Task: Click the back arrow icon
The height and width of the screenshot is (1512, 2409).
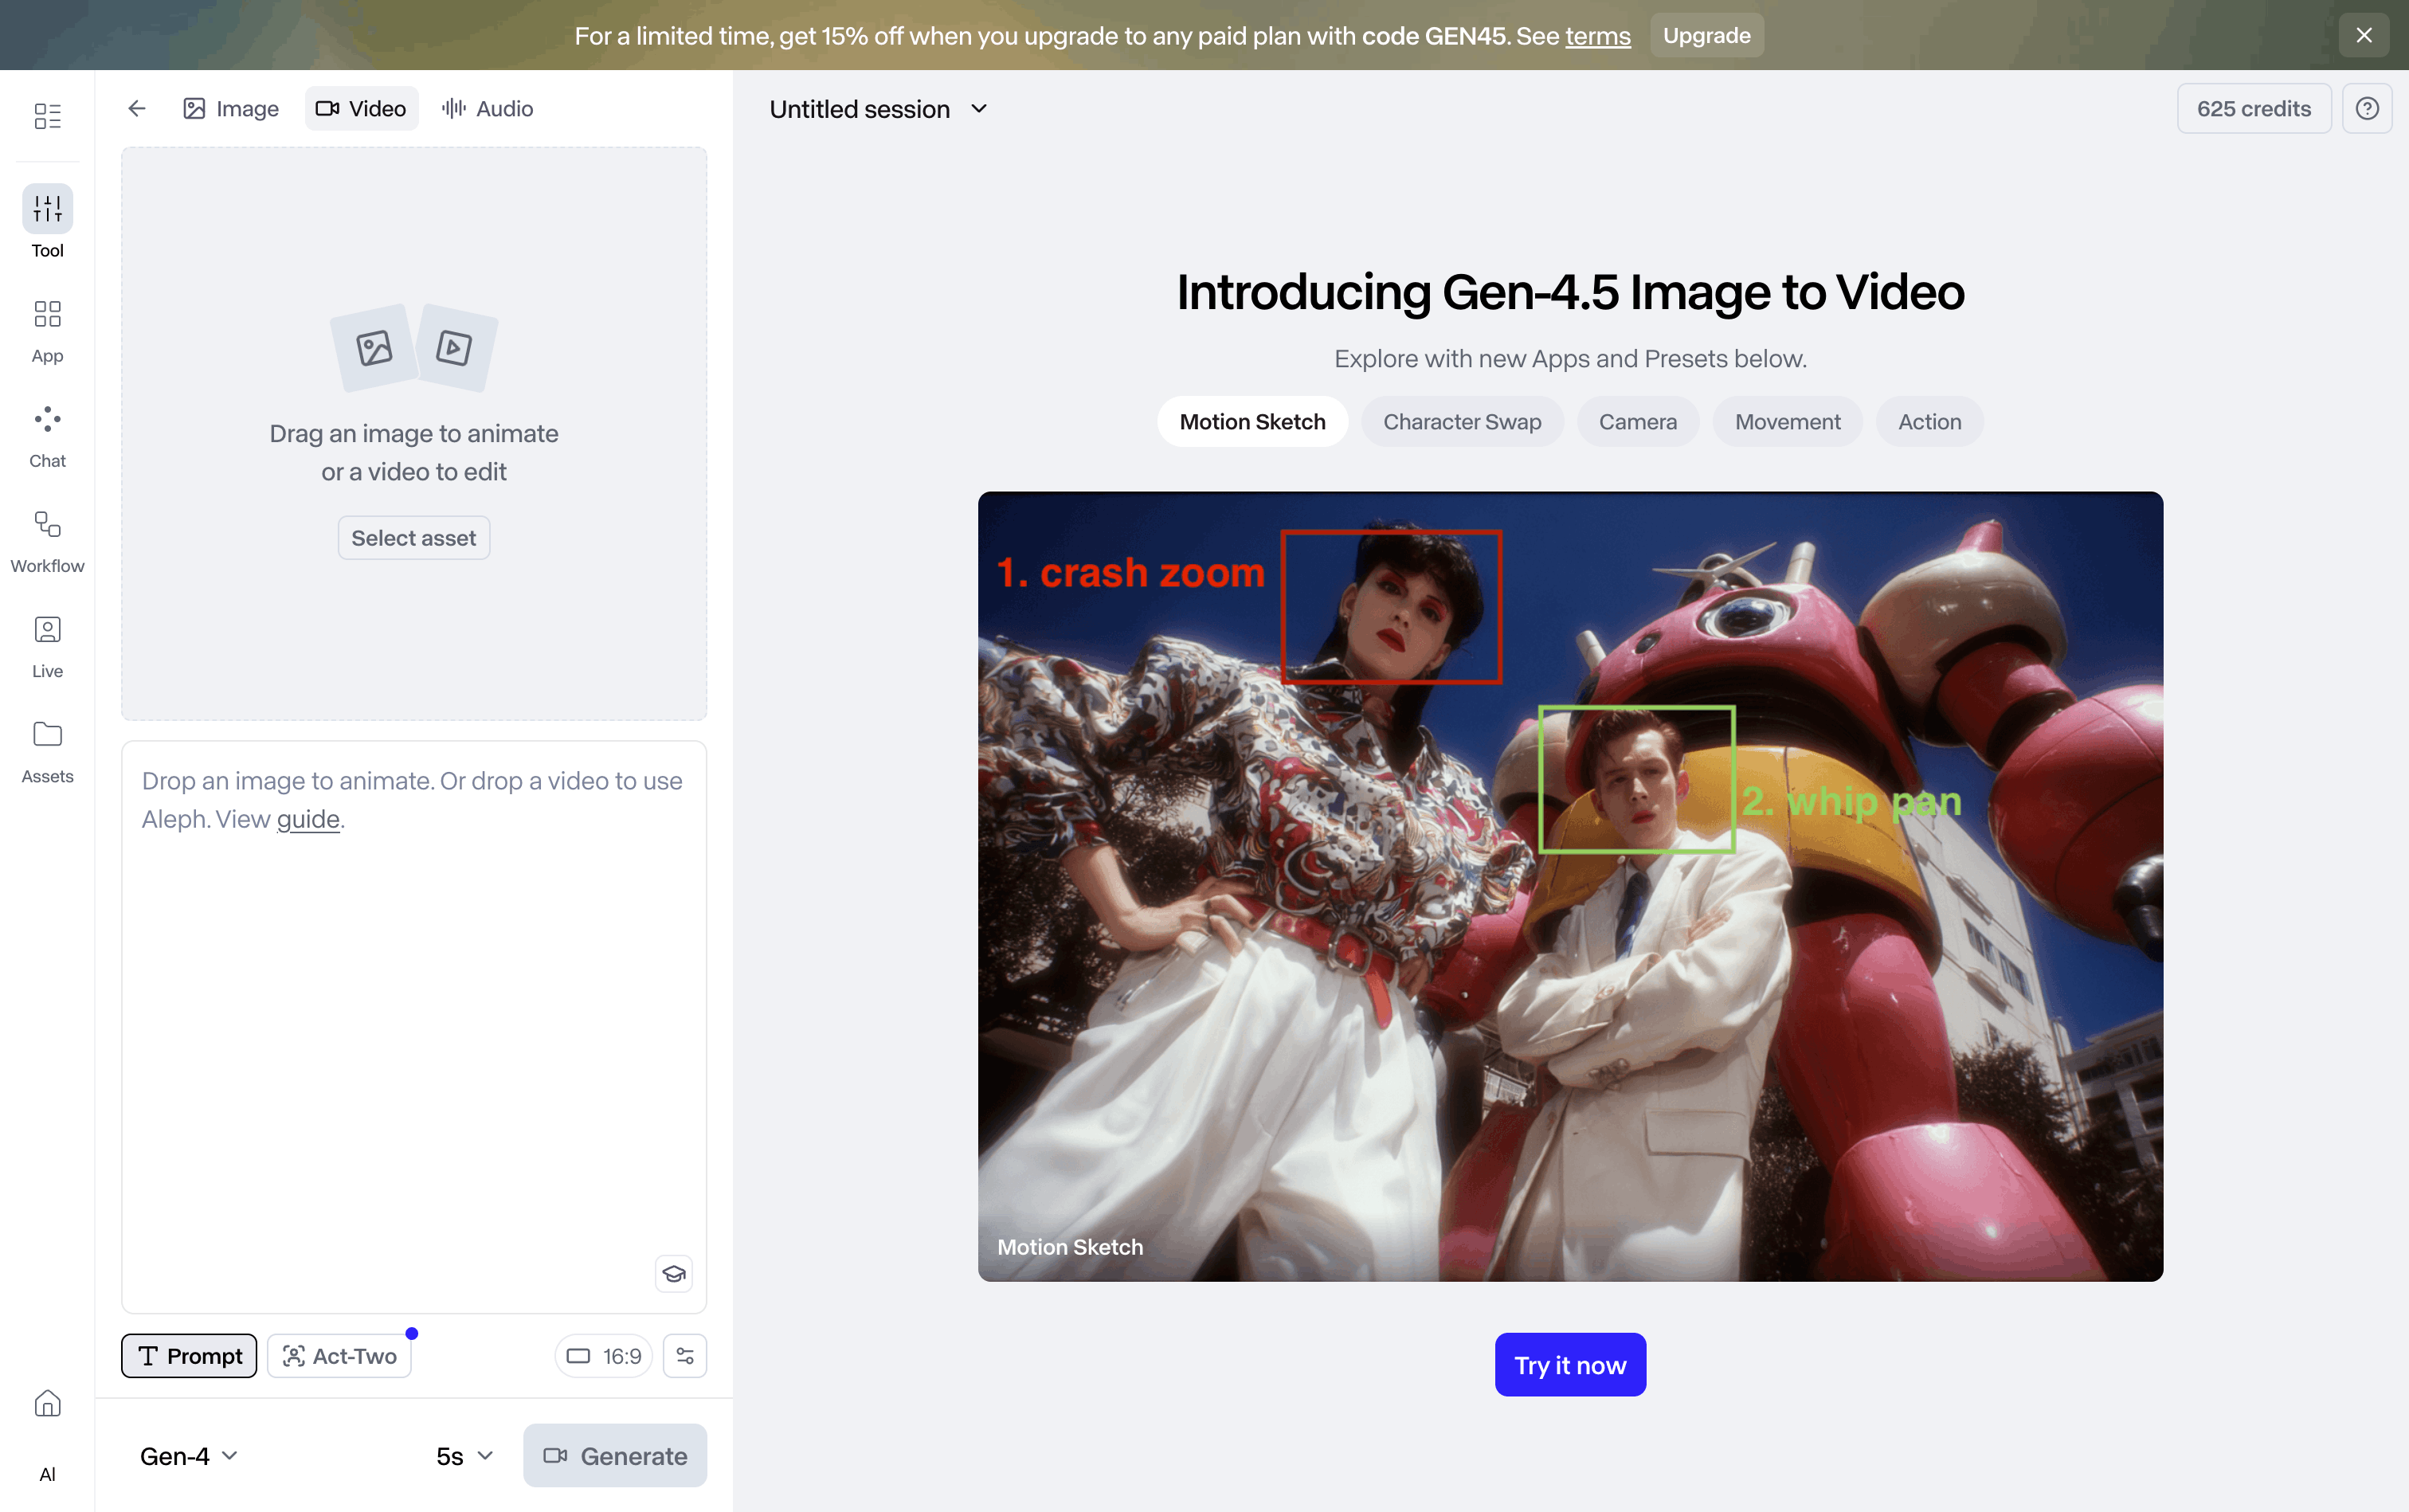Action: [x=137, y=109]
